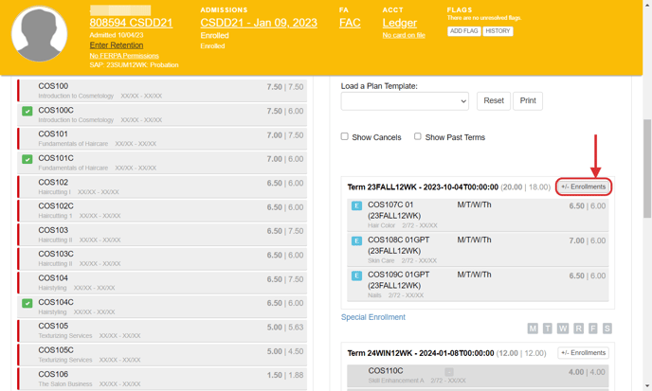
Task: Open the Ledger account link
Action: (x=399, y=23)
